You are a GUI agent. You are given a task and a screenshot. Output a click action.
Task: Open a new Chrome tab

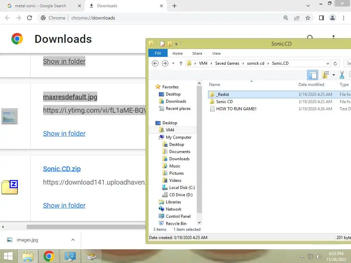click(174, 6)
